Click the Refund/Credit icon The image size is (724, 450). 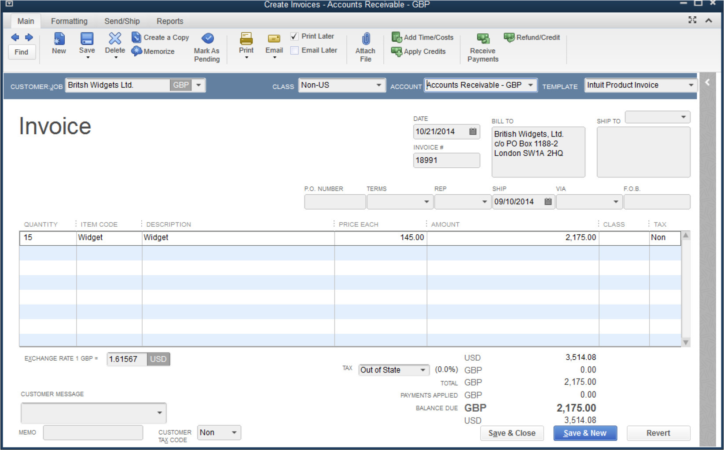click(509, 37)
